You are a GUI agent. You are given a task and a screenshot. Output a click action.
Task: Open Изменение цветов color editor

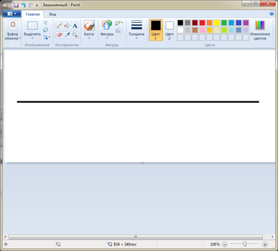pyautogui.click(x=260, y=30)
